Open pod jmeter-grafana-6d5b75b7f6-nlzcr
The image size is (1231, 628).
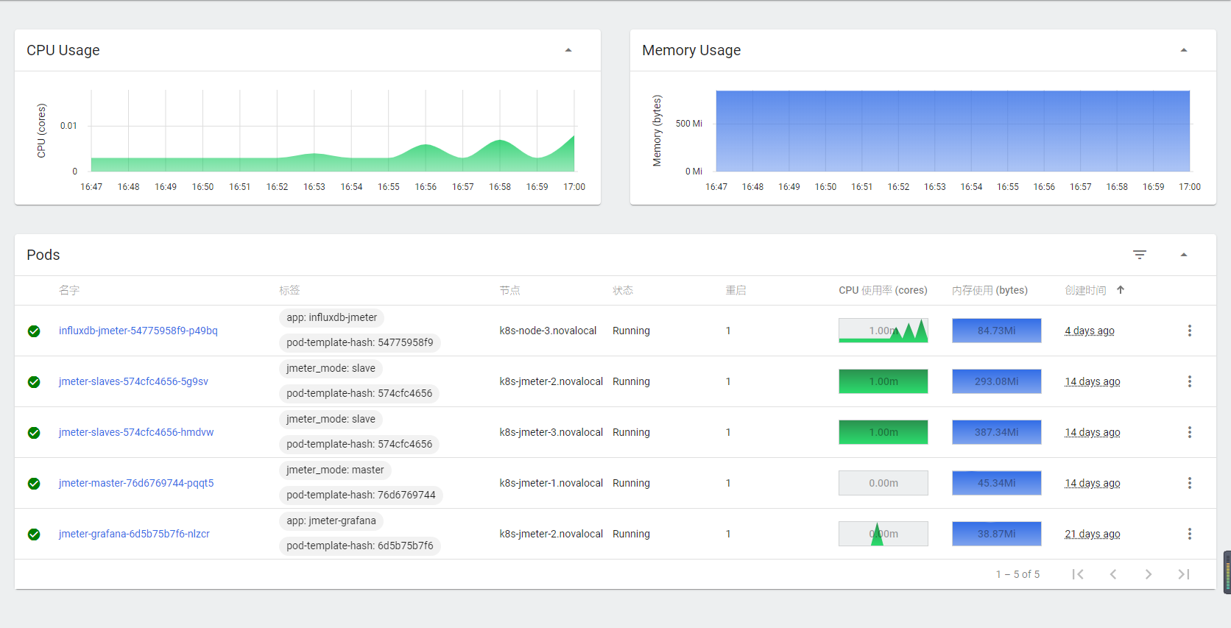coord(134,534)
